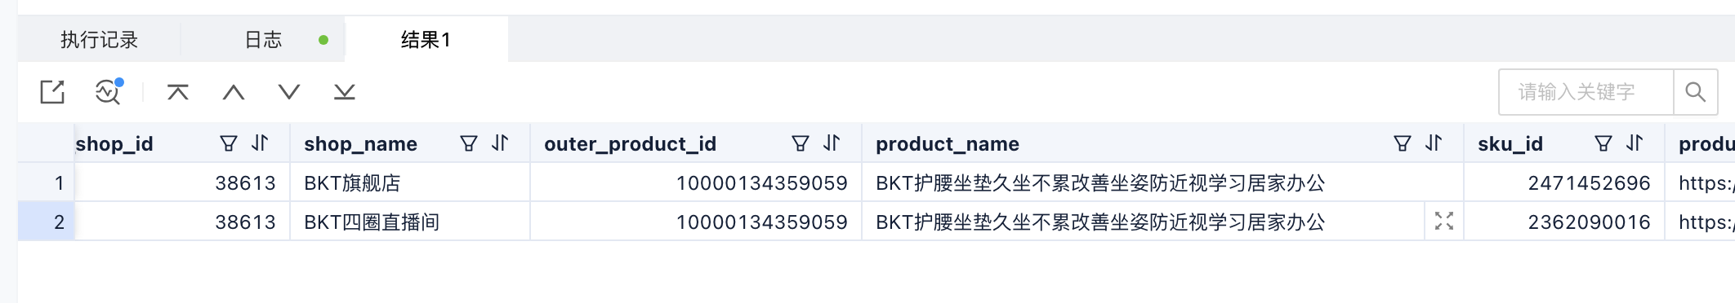Open filter for product_name column

point(1403,144)
